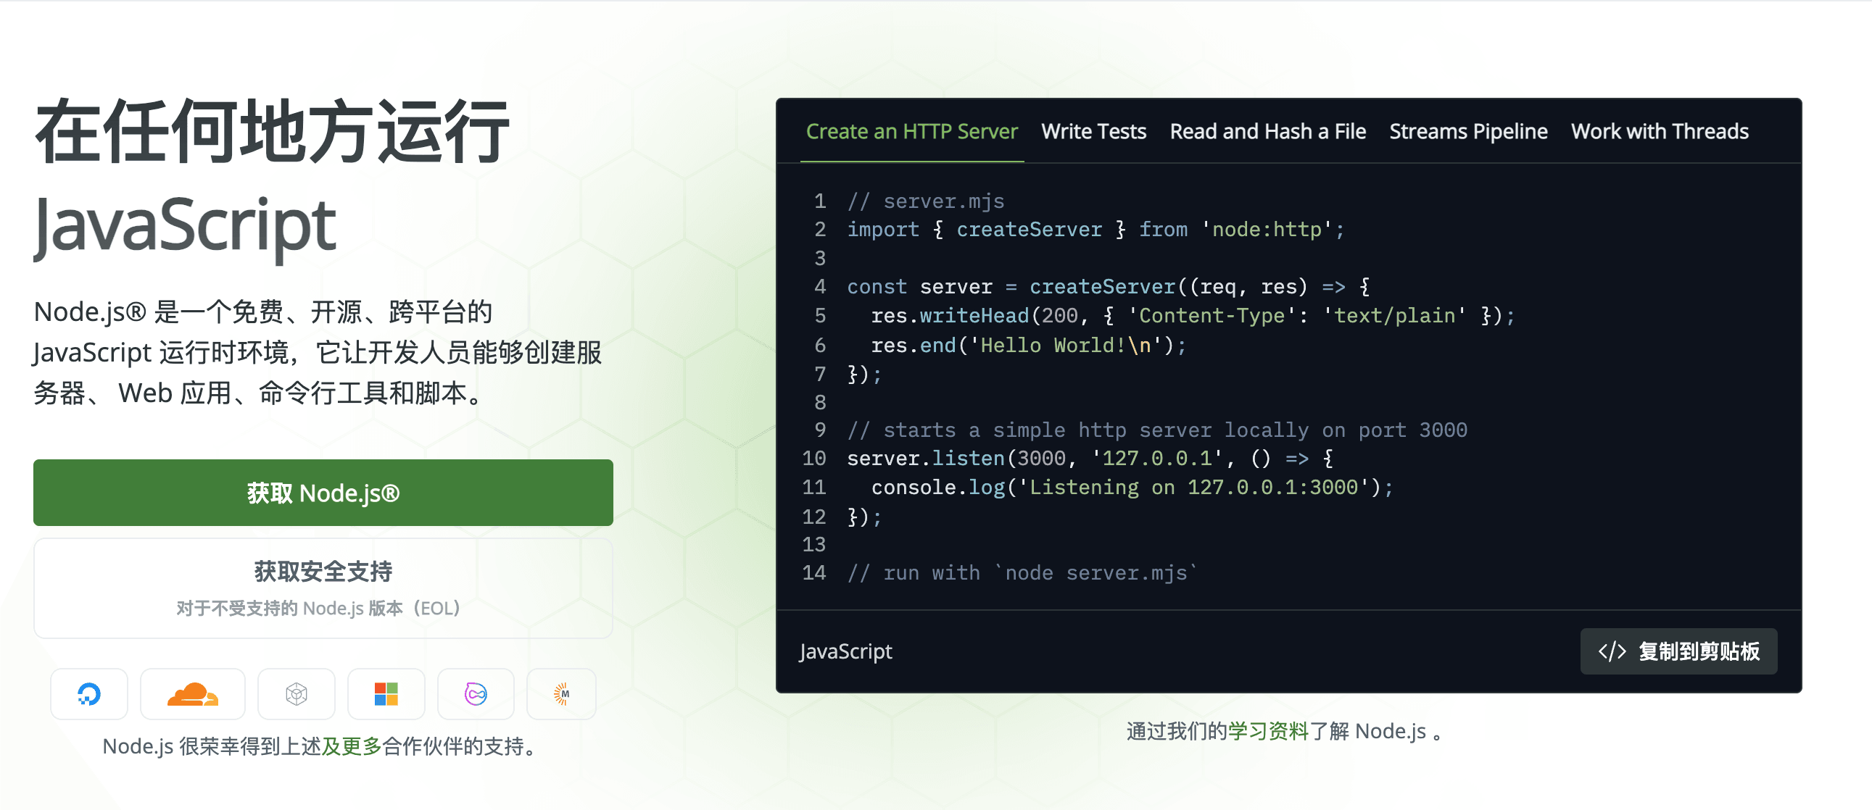This screenshot has width=1872, height=810.
Task: Open the Work with Threads tab
Action: point(1660,131)
